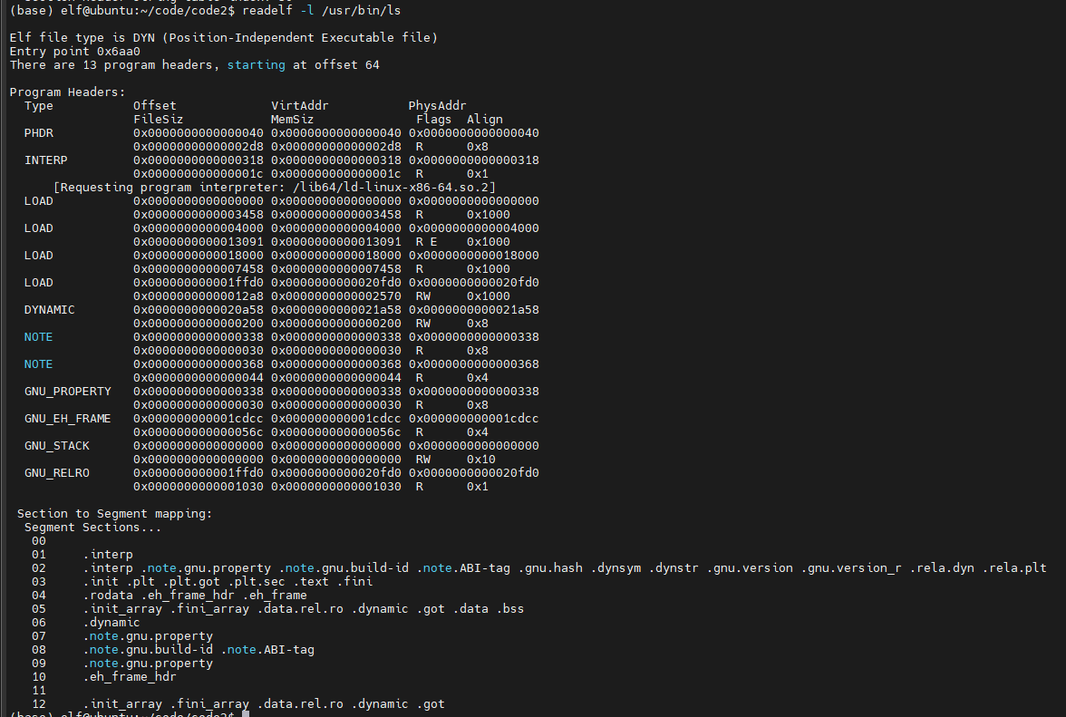Click the 'FileSiz' column header

tap(159, 120)
